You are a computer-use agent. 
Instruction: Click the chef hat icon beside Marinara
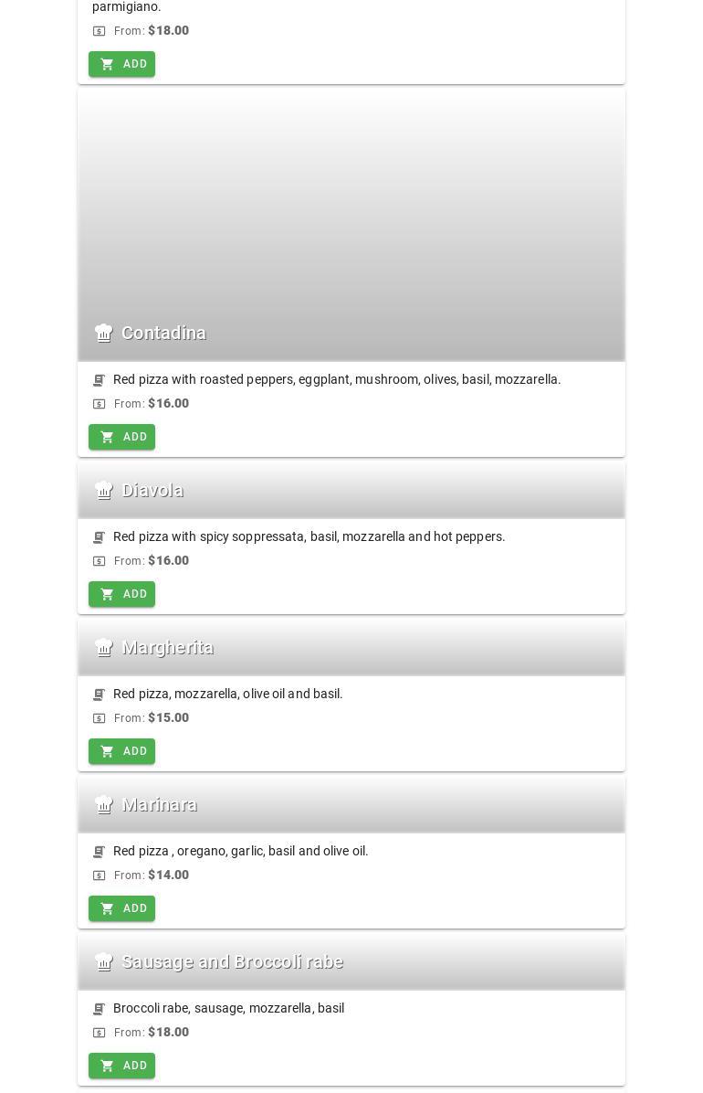click(x=104, y=805)
